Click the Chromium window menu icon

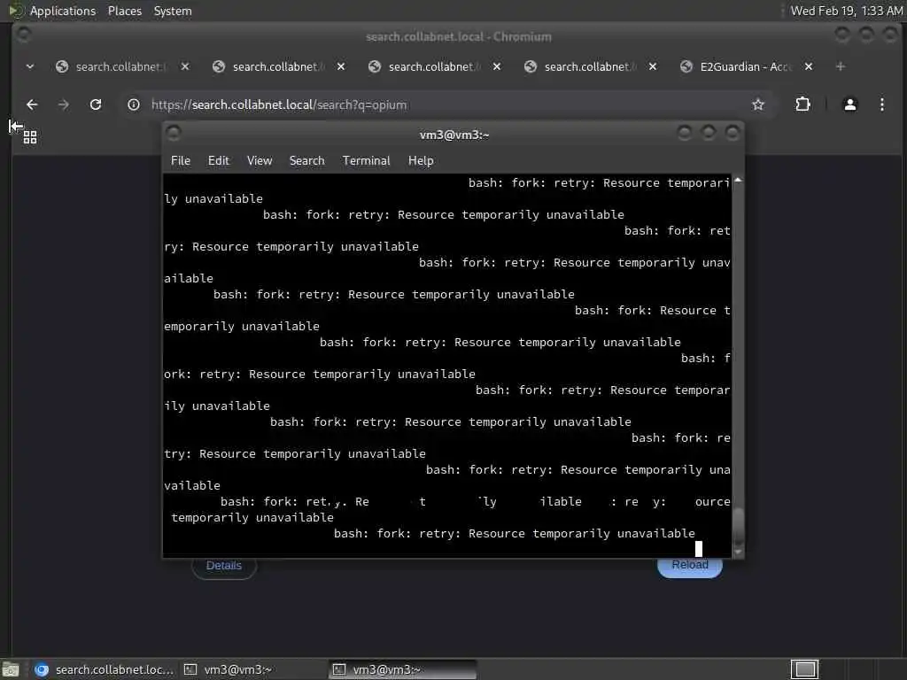23,35
